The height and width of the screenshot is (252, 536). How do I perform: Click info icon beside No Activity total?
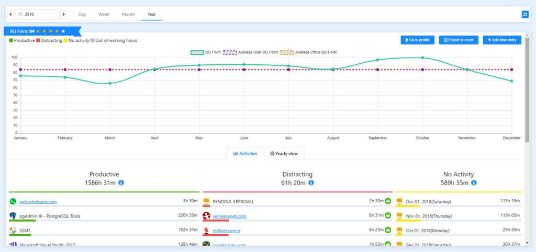pos(473,183)
